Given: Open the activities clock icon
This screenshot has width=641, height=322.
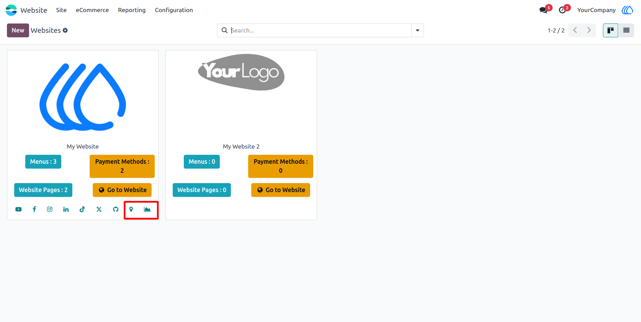Looking at the screenshot, I should [x=562, y=10].
